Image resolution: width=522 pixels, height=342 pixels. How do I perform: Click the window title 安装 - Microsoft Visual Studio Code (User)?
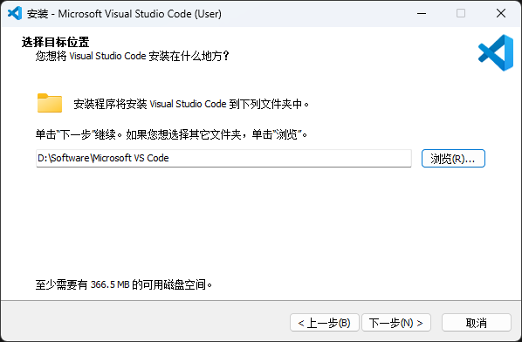[x=124, y=14]
